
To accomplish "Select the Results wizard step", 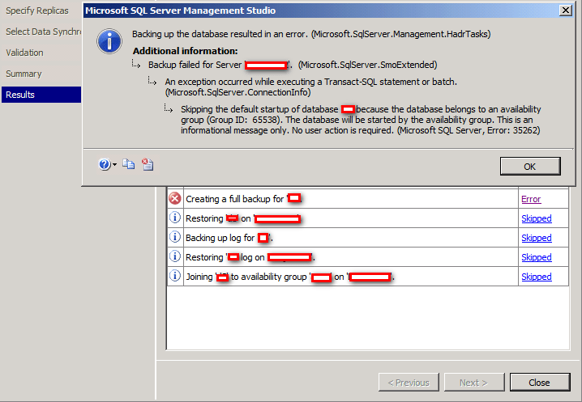I will [x=41, y=95].
